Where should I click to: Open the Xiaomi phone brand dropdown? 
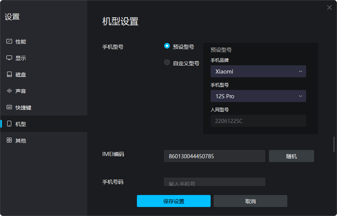258,71
